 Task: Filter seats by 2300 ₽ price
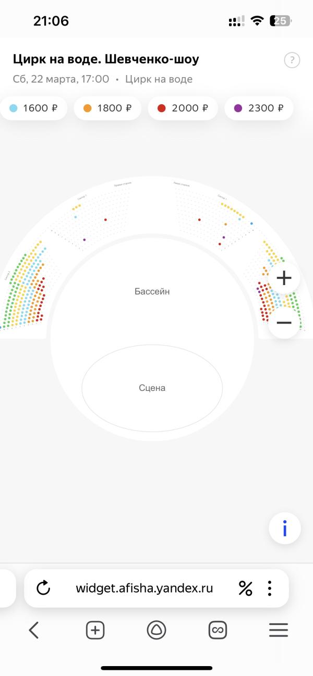point(259,108)
